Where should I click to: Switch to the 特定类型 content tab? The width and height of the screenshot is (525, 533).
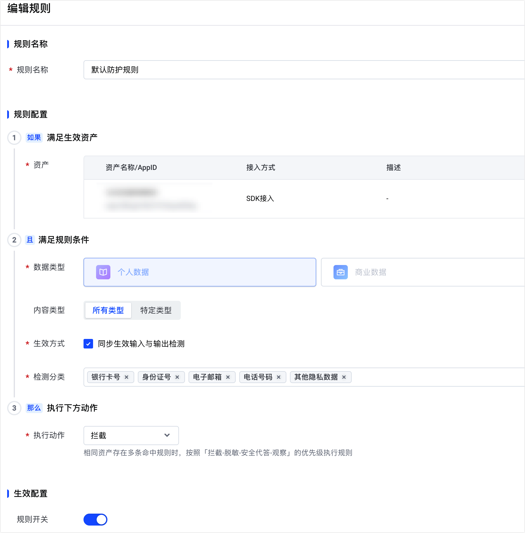[x=156, y=310]
